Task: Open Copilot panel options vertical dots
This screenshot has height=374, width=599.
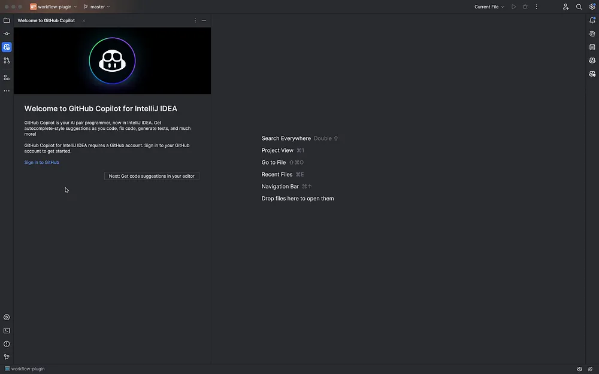Action: (195, 20)
